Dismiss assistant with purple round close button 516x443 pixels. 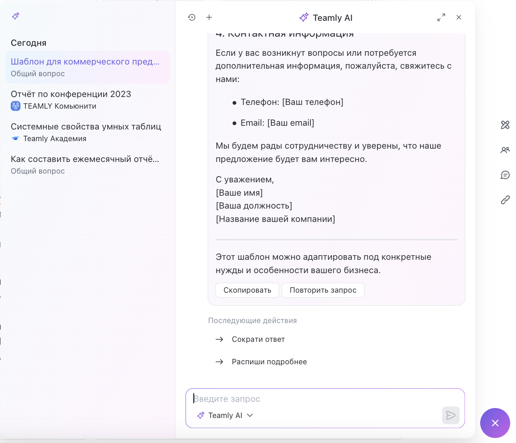coord(495,423)
